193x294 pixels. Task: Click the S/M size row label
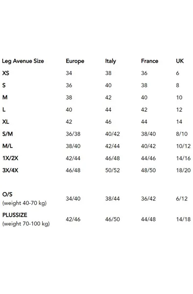coord(7,134)
